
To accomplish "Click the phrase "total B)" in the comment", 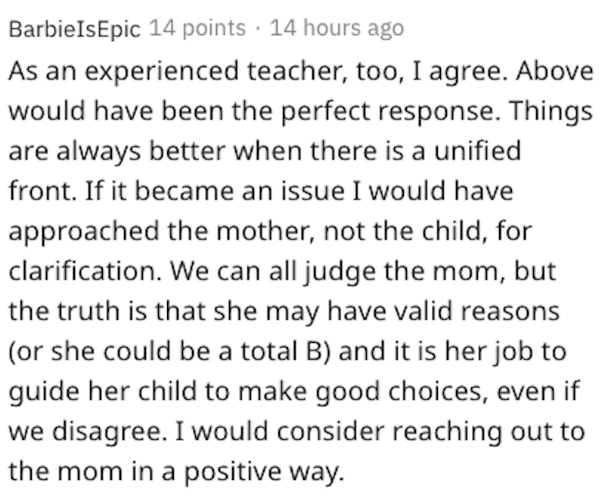I will tap(286, 352).
